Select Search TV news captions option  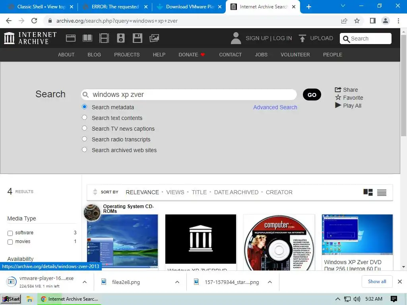coord(84,128)
